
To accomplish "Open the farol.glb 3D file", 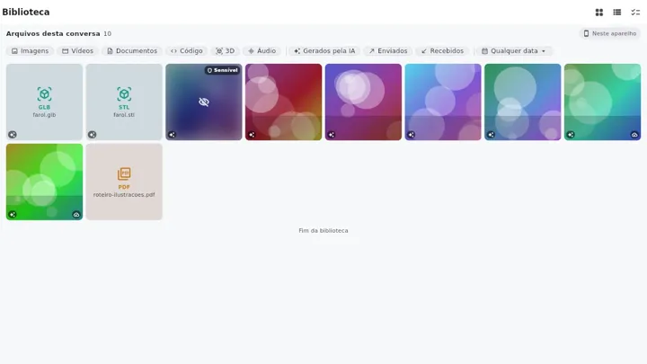I will 45,102.
